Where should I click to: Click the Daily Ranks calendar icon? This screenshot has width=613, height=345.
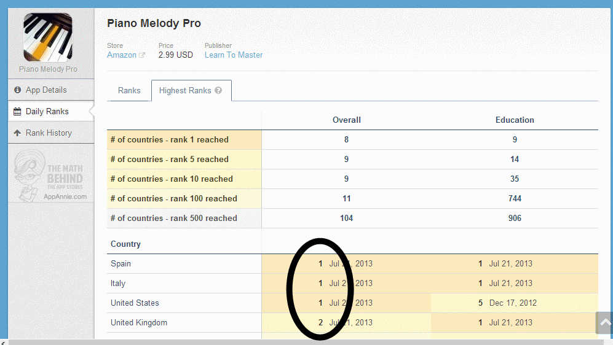(x=18, y=112)
